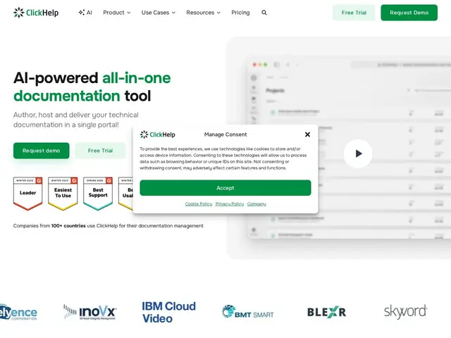Click the Leader G2 badge
This screenshot has width=451, height=338.
[x=28, y=194]
